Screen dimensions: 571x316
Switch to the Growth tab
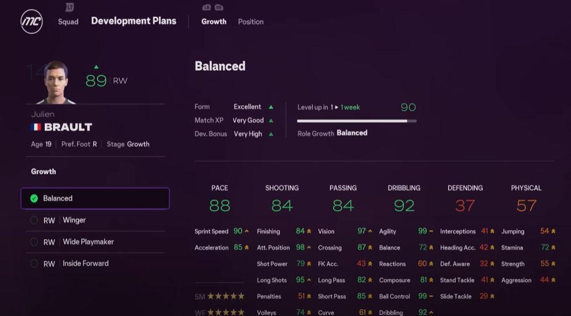pyautogui.click(x=214, y=22)
